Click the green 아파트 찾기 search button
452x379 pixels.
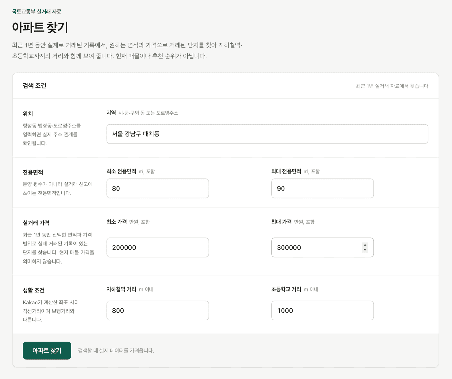[x=47, y=350]
